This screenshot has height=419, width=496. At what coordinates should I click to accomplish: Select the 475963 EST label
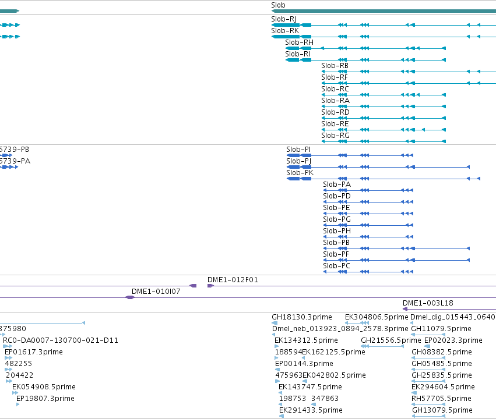(x=289, y=376)
